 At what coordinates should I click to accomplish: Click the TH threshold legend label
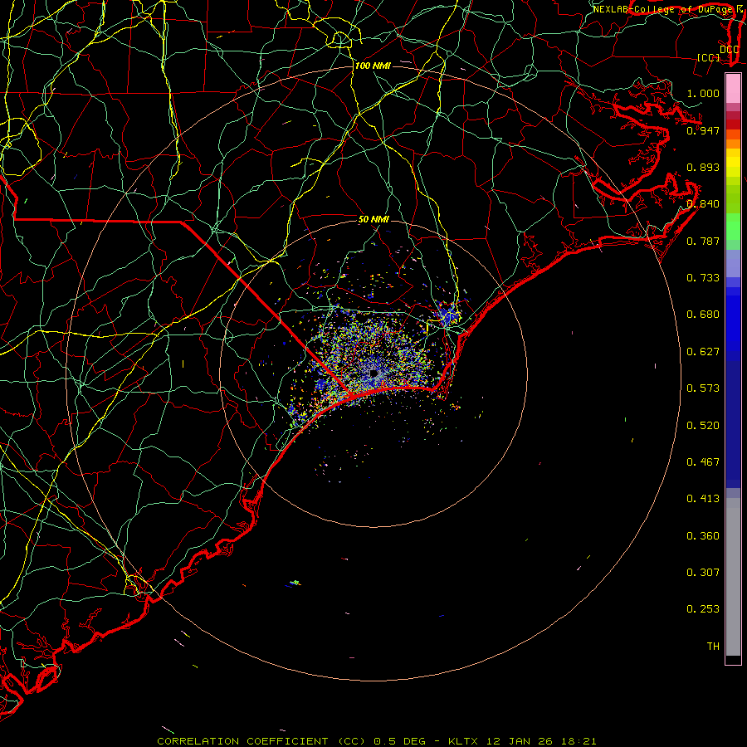click(713, 647)
